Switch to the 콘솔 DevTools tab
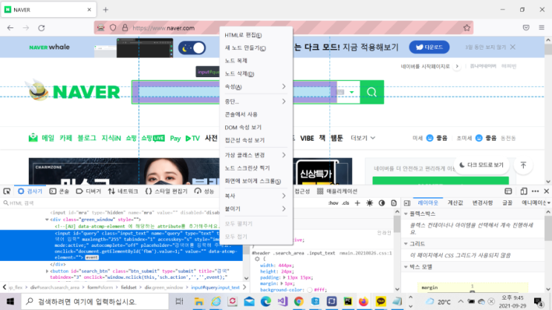 (x=59, y=191)
